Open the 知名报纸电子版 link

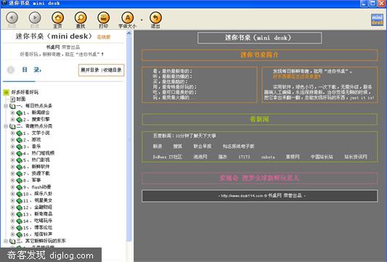point(238,147)
